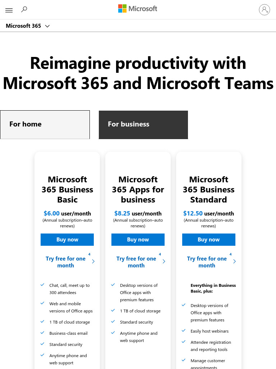This screenshot has width=276, height=369.
Task: Click the chevron next to Business Basic free trial
Action: 93,262
